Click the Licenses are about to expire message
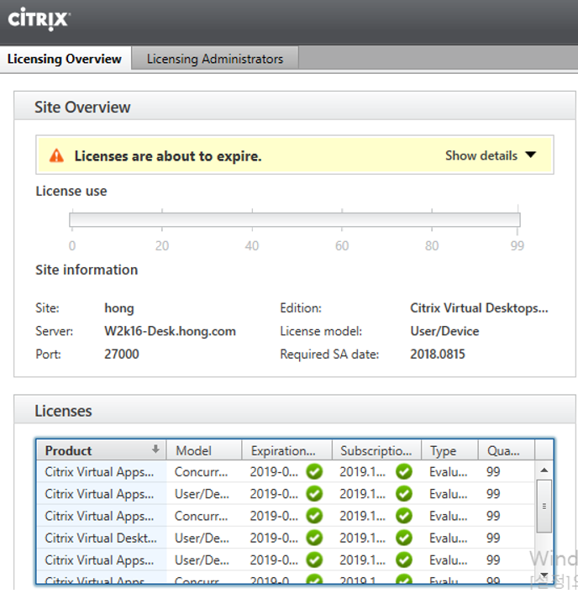The image size is (578, 599). pyautogui.click(x=168, y=156)
